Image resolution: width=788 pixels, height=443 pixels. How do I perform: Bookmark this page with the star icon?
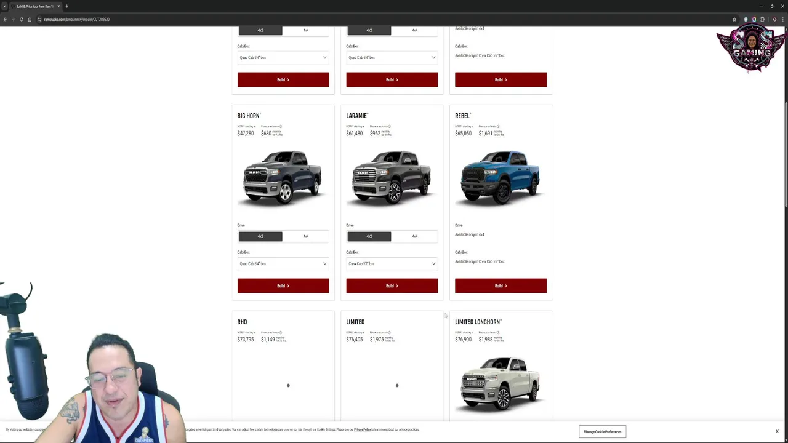click(734, 19)
